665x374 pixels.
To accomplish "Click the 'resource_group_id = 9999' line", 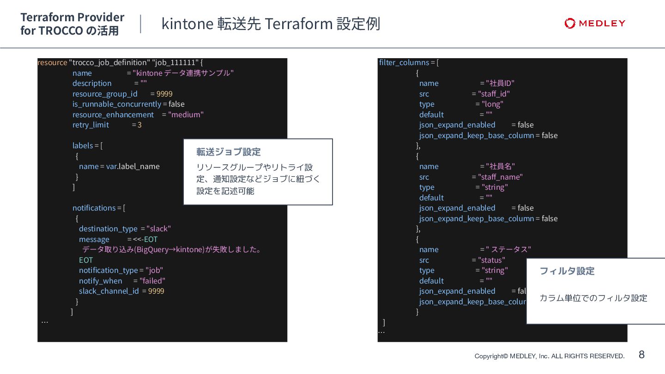I will [x=122, y=94].
